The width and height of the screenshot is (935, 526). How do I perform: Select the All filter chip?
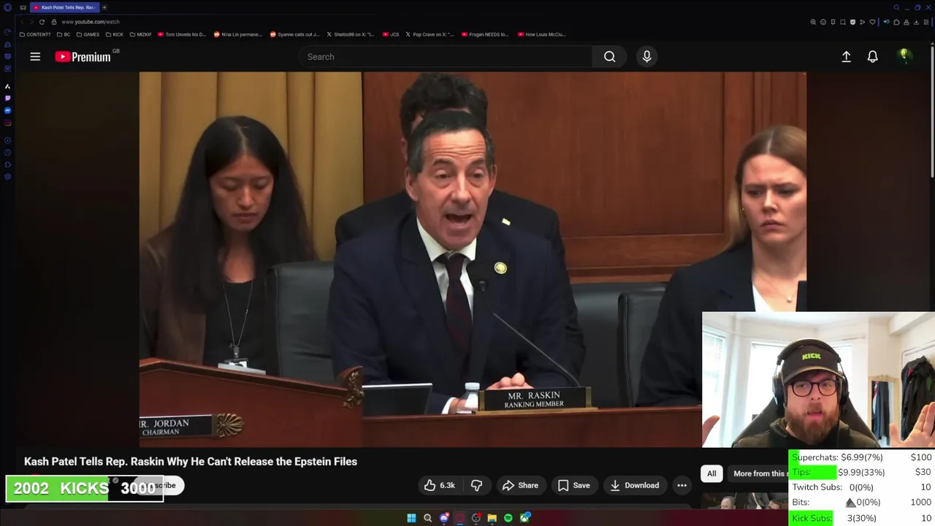tap(711, 473)
